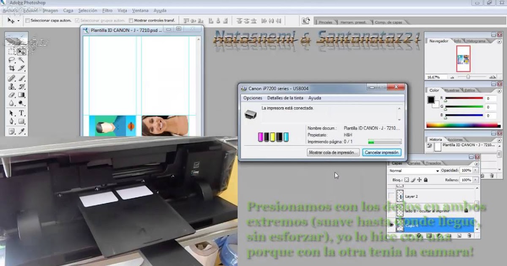Open the Opacidad slider arrow
This screenshot has width=507, height=266.
(x=476, y=170)
